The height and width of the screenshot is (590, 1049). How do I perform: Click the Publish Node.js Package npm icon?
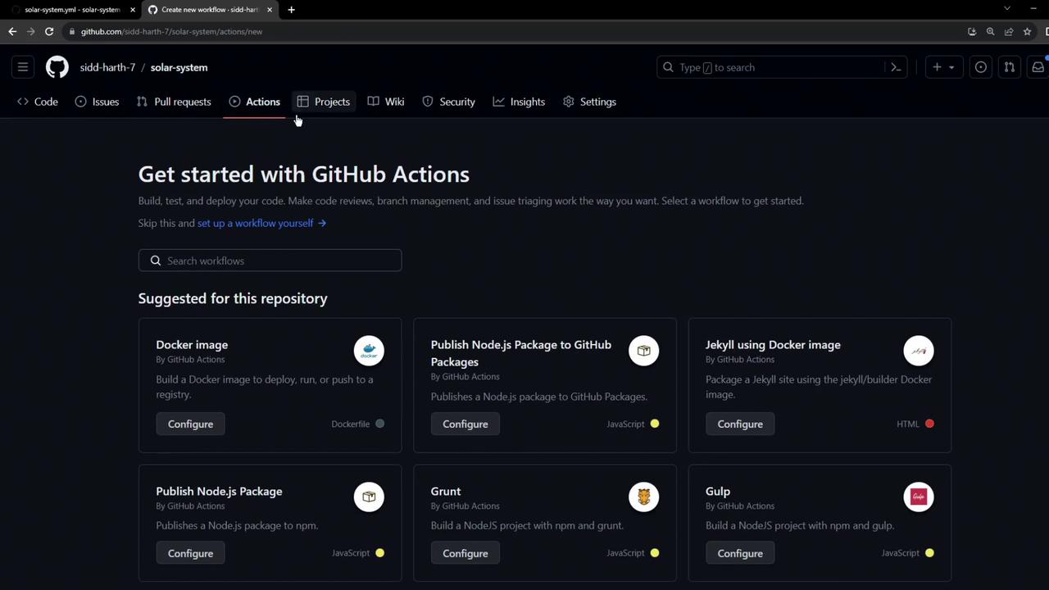coord(369,497)
